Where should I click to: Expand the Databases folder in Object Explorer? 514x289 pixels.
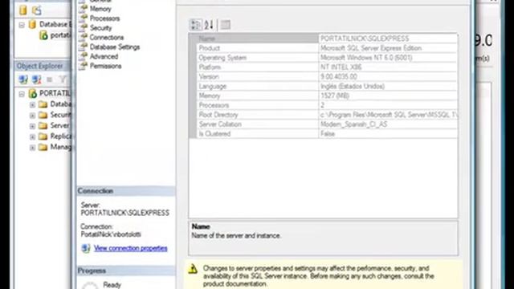(x=32, y=105)
